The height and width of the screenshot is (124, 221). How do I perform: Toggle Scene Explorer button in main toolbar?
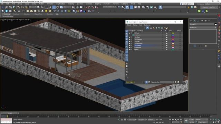pyautogui.click(x=127, y=7)
